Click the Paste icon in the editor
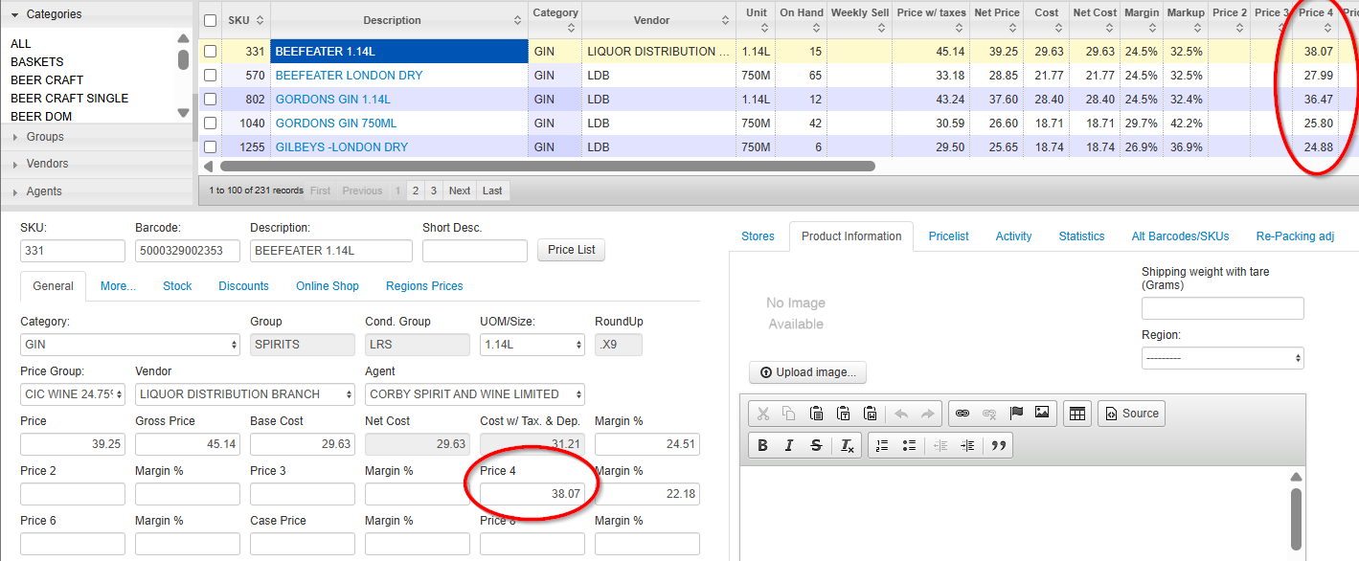The image size is (1359, 561). [816, 414]
